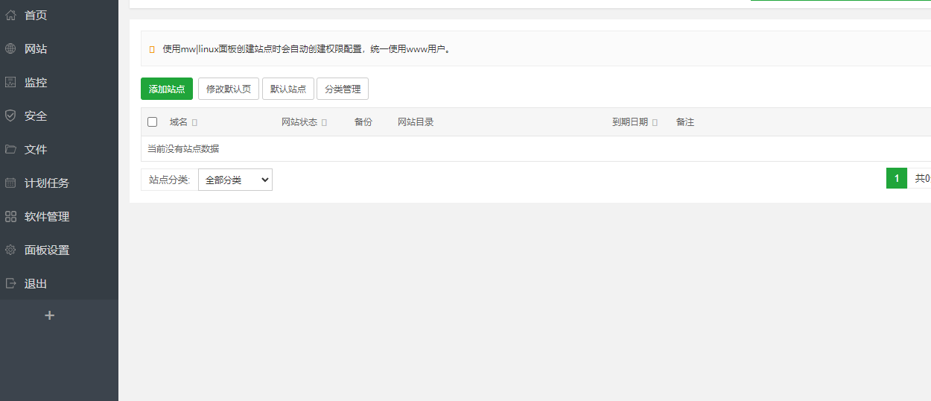Viewport: 931px width, 401px height.
Task: Click the gear icon beside 面板设置
Action: 10,250
